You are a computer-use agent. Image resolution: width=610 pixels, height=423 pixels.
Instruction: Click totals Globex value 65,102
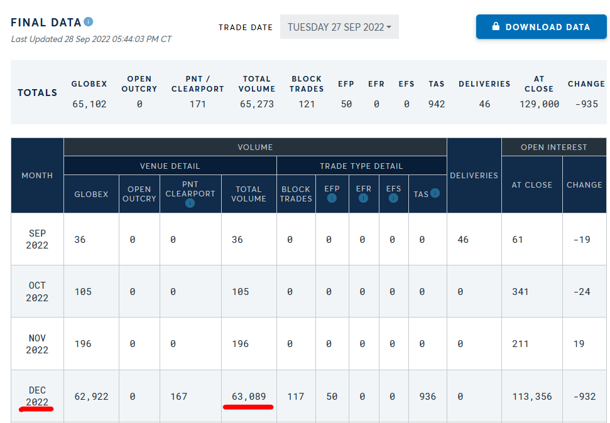pos(89,104)
